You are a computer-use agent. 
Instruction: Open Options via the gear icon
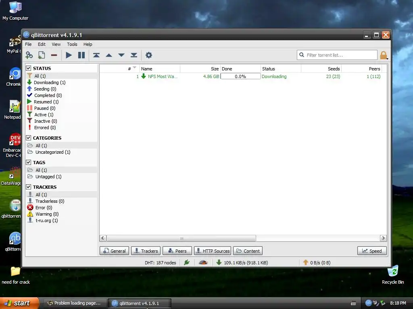pos(149,55)
